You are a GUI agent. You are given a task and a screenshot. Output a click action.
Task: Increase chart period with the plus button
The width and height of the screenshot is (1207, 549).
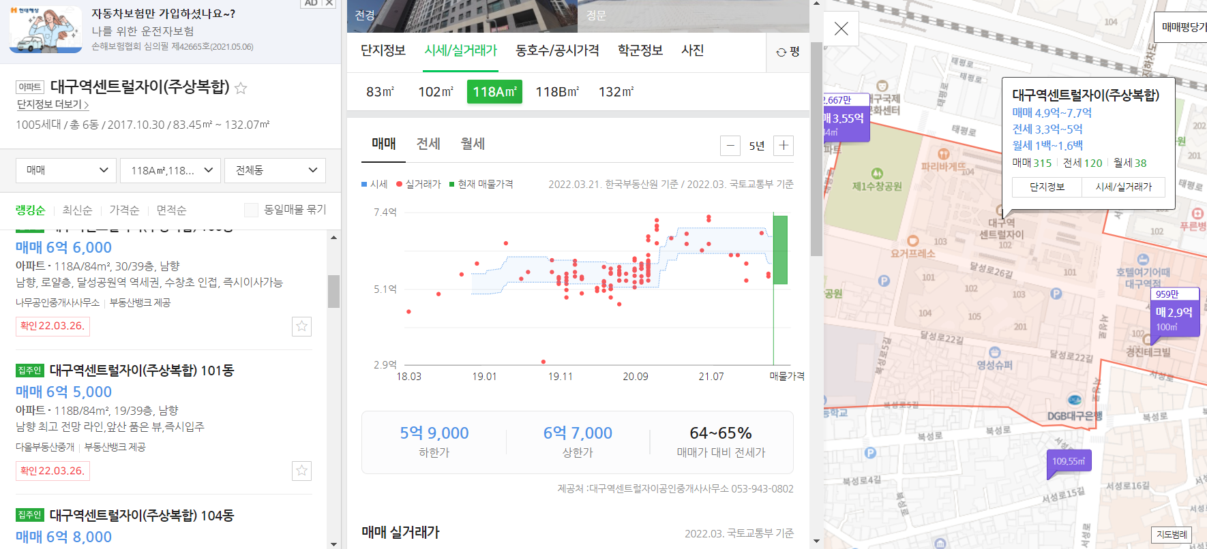click(784, 145)
